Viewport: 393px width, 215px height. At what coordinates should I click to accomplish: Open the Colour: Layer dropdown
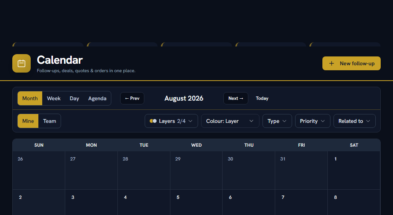(230, 121)
